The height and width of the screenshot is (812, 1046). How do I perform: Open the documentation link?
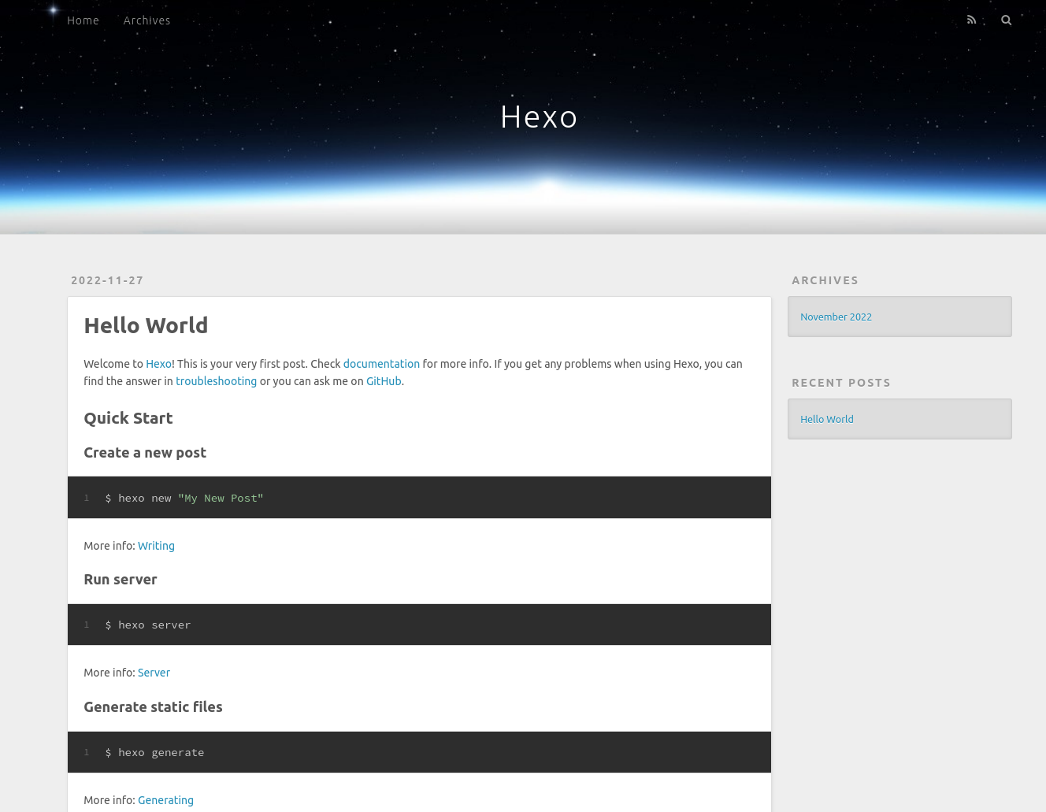(x=381, y=364)
